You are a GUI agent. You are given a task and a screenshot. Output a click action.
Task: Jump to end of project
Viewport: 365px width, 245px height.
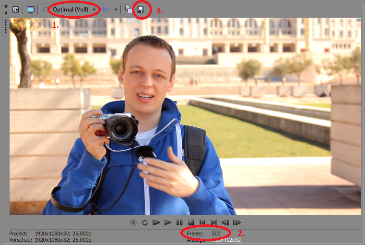[x=213, y=223]
